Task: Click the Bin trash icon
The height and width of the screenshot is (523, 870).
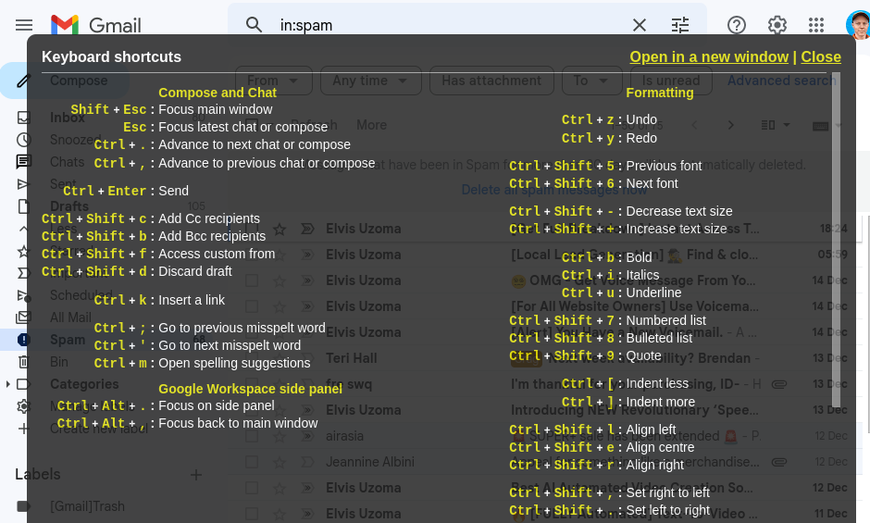Action: (x=23, y=362)
